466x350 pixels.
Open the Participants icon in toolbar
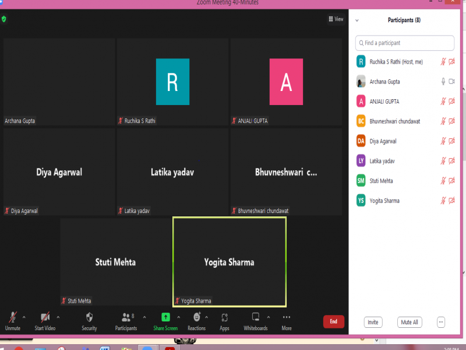[x=125, y=318]
